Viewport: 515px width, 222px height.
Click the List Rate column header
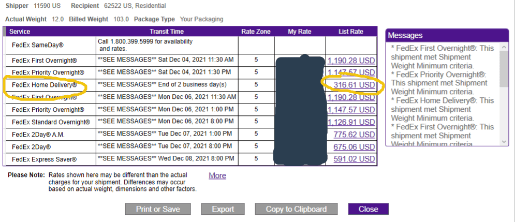click(351, 32)
